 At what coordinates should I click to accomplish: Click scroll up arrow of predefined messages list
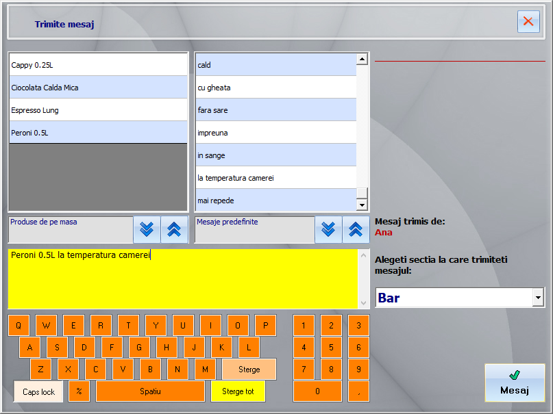(362, 59)
